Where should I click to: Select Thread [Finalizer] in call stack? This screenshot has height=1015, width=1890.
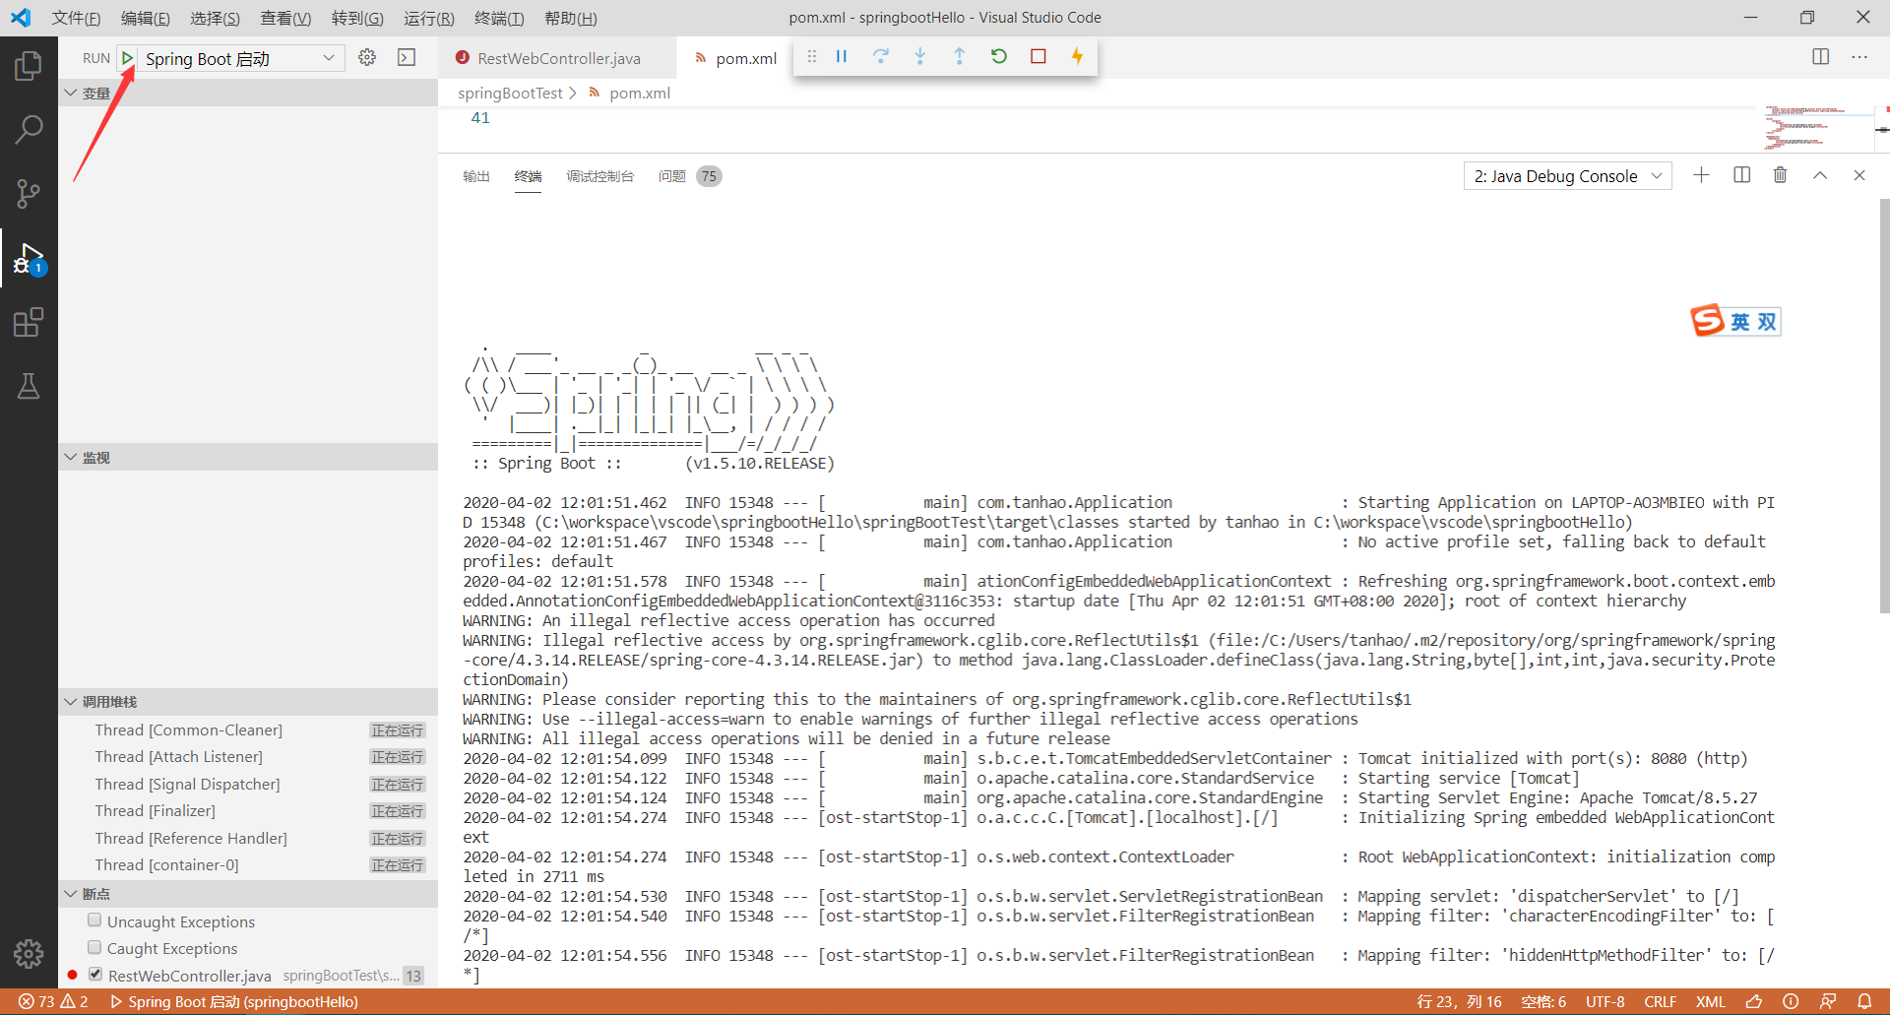coord(247,810)
